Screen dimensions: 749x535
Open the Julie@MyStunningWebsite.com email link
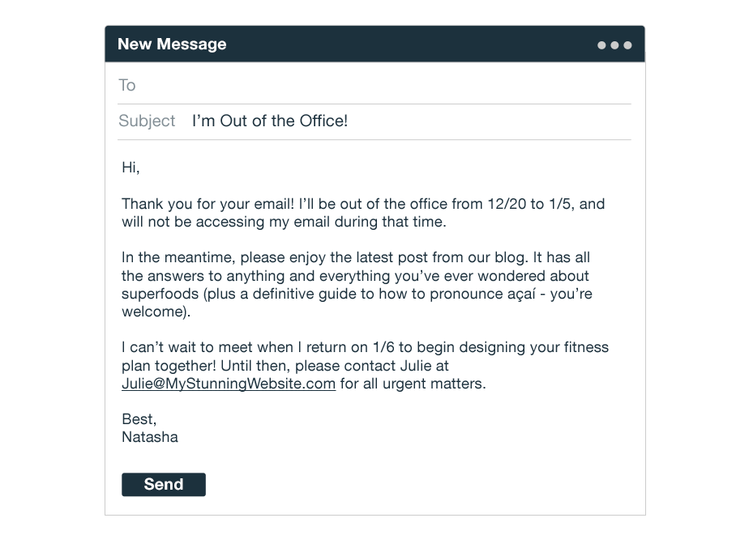tap(229, 384)
